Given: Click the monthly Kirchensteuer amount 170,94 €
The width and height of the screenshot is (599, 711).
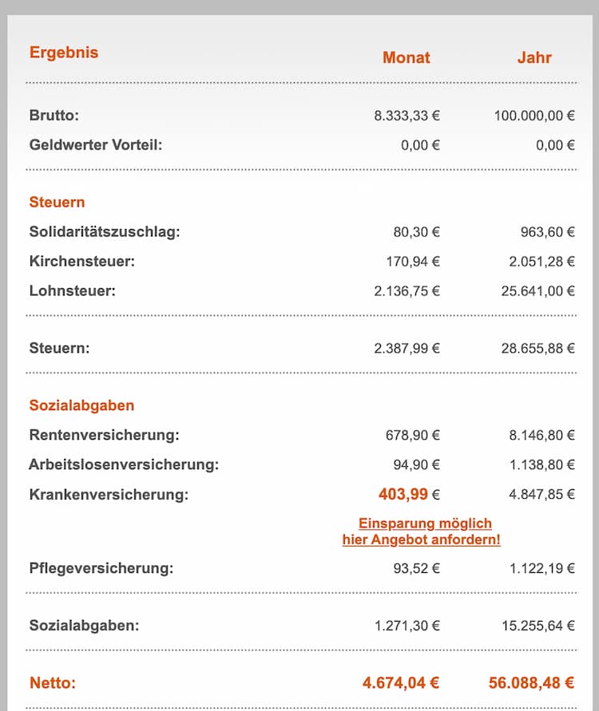Looking at the screenshot, I should coord(411,261).
